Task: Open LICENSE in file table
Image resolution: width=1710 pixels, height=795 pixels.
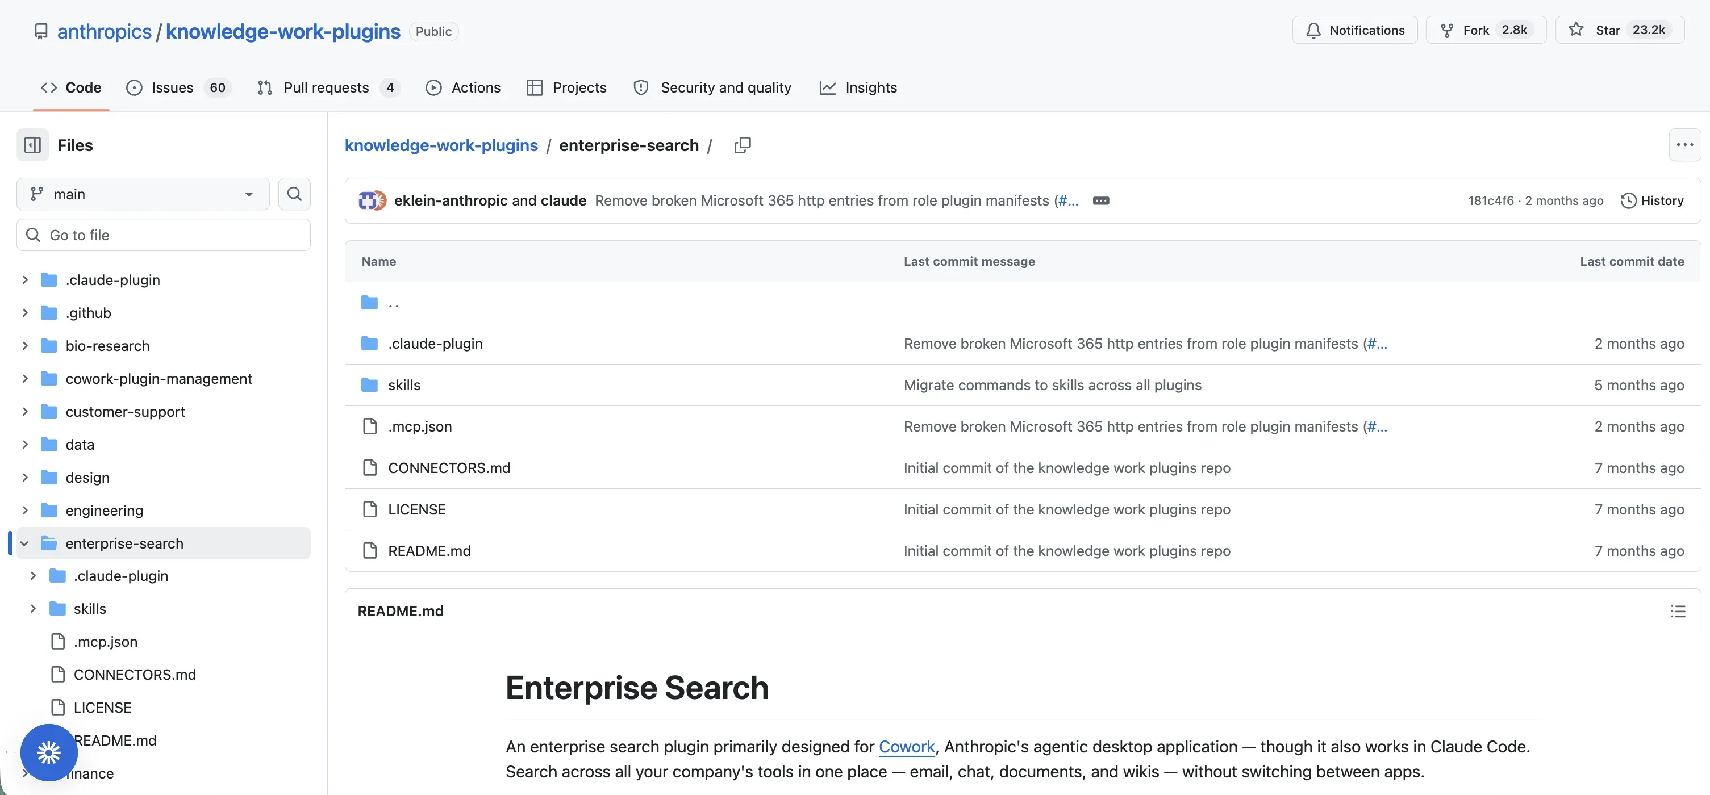Action: [417, 509]
